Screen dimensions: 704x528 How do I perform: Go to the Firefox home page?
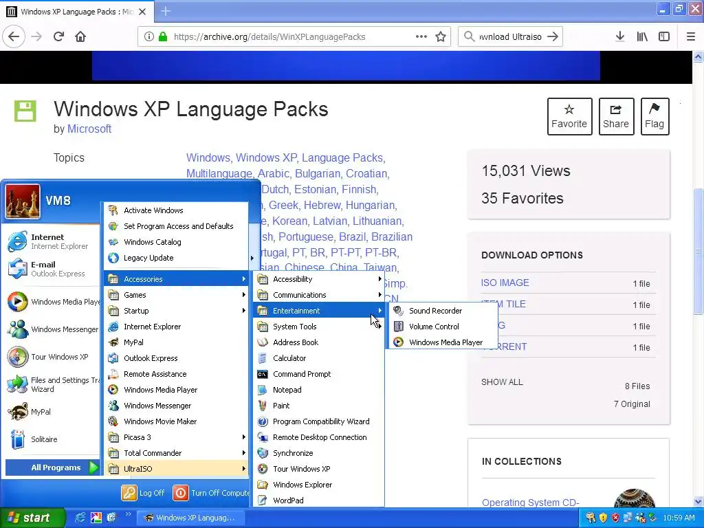click(80, 36)
